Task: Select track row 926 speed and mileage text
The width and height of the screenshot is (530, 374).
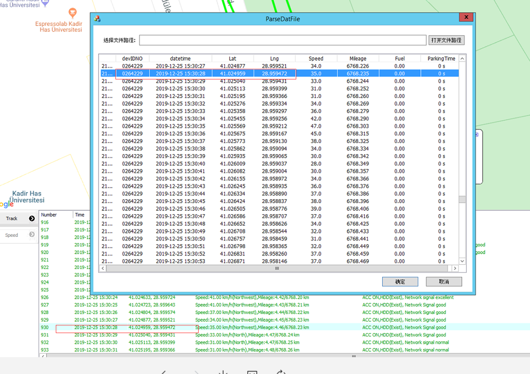Action: (x=252, y=297)
